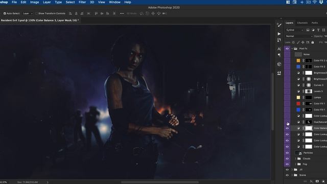Open the Kind filter dropdown
The height and width of the screenshot is (184, 327).
pyautogui.click(x=295, y=30)
